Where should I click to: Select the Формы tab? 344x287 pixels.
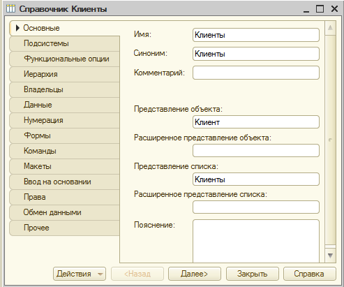pos(64,135)
